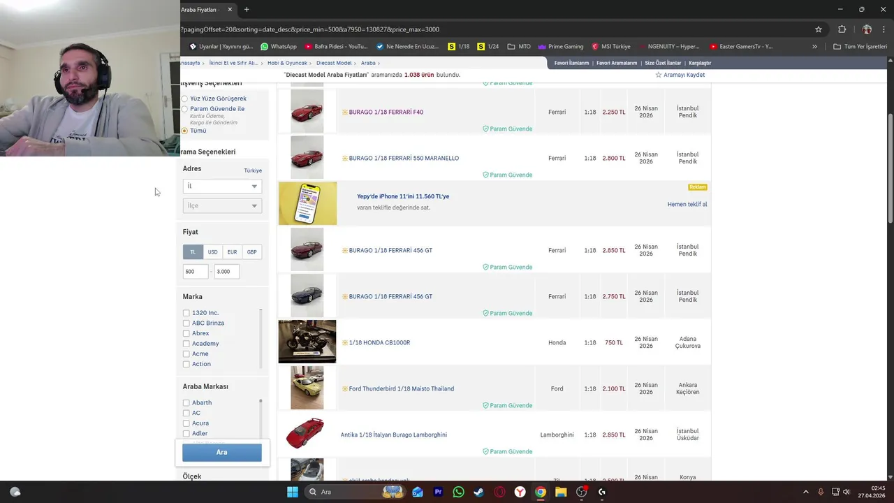Show more bookmarks with double chevron
Screen dimensions: 894x503
click(x=814, y=47)
